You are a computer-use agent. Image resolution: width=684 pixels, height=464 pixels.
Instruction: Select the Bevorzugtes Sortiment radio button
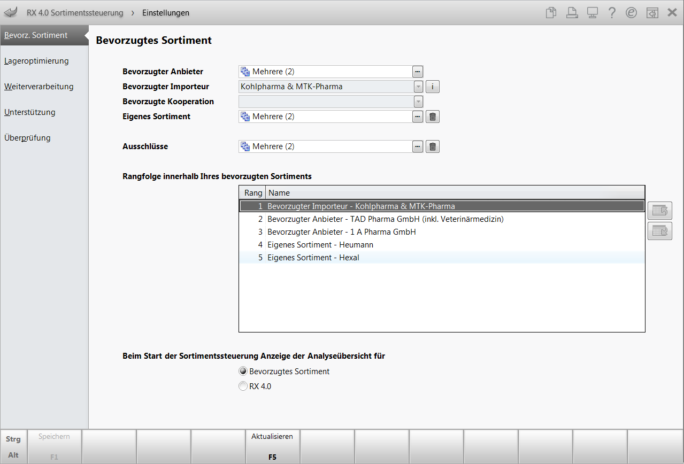[x=243, y=371]
